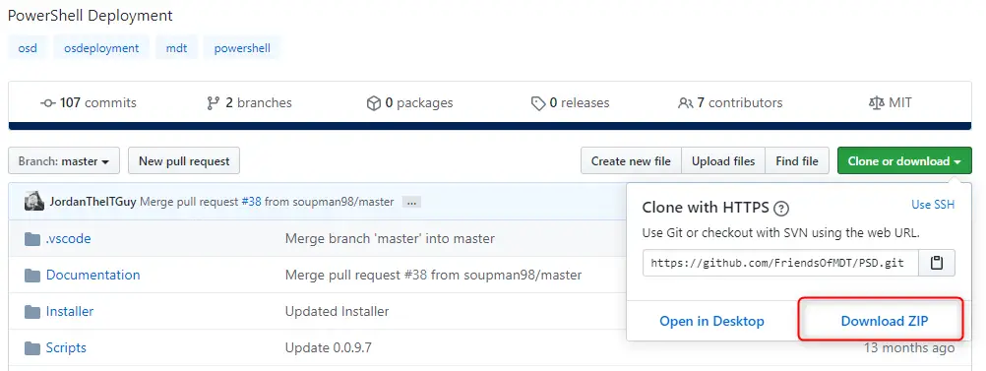Switch to Use SSH link
The height and width of the screenshot is (371, 986).
pyautogui.click(x=933, y=205)
